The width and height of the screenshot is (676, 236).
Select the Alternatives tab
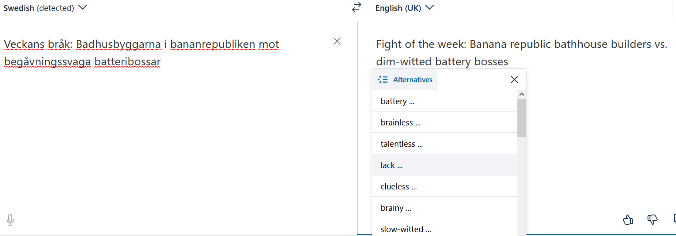(405, 80)
